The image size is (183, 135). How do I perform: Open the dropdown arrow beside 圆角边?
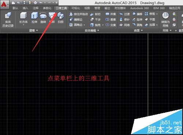point(84,25)
